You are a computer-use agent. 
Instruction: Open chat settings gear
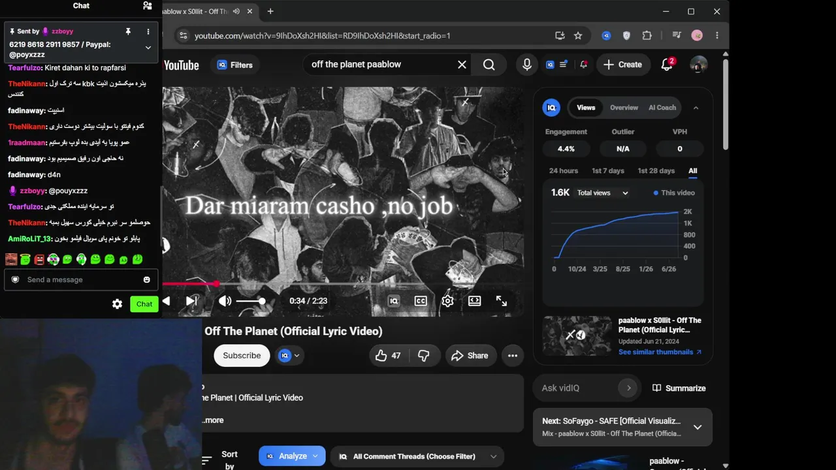click(117, 304)
